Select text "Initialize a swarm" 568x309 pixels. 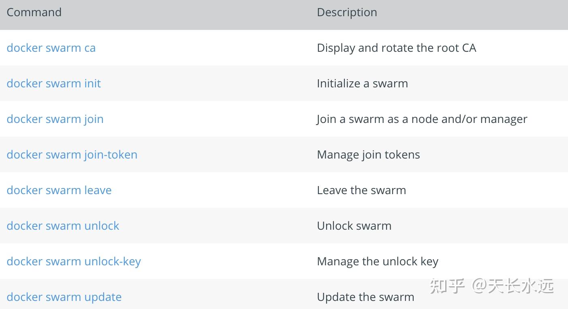coord(362,83)
